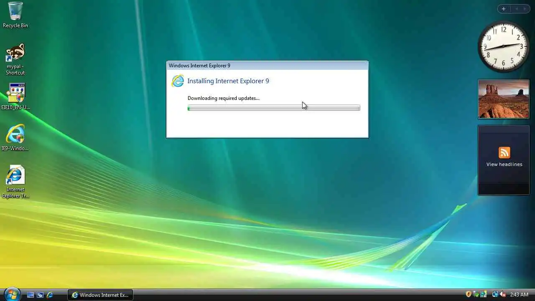Click the installer progress bar
Viewport: 535px width, 301px height.
(274, 108)
